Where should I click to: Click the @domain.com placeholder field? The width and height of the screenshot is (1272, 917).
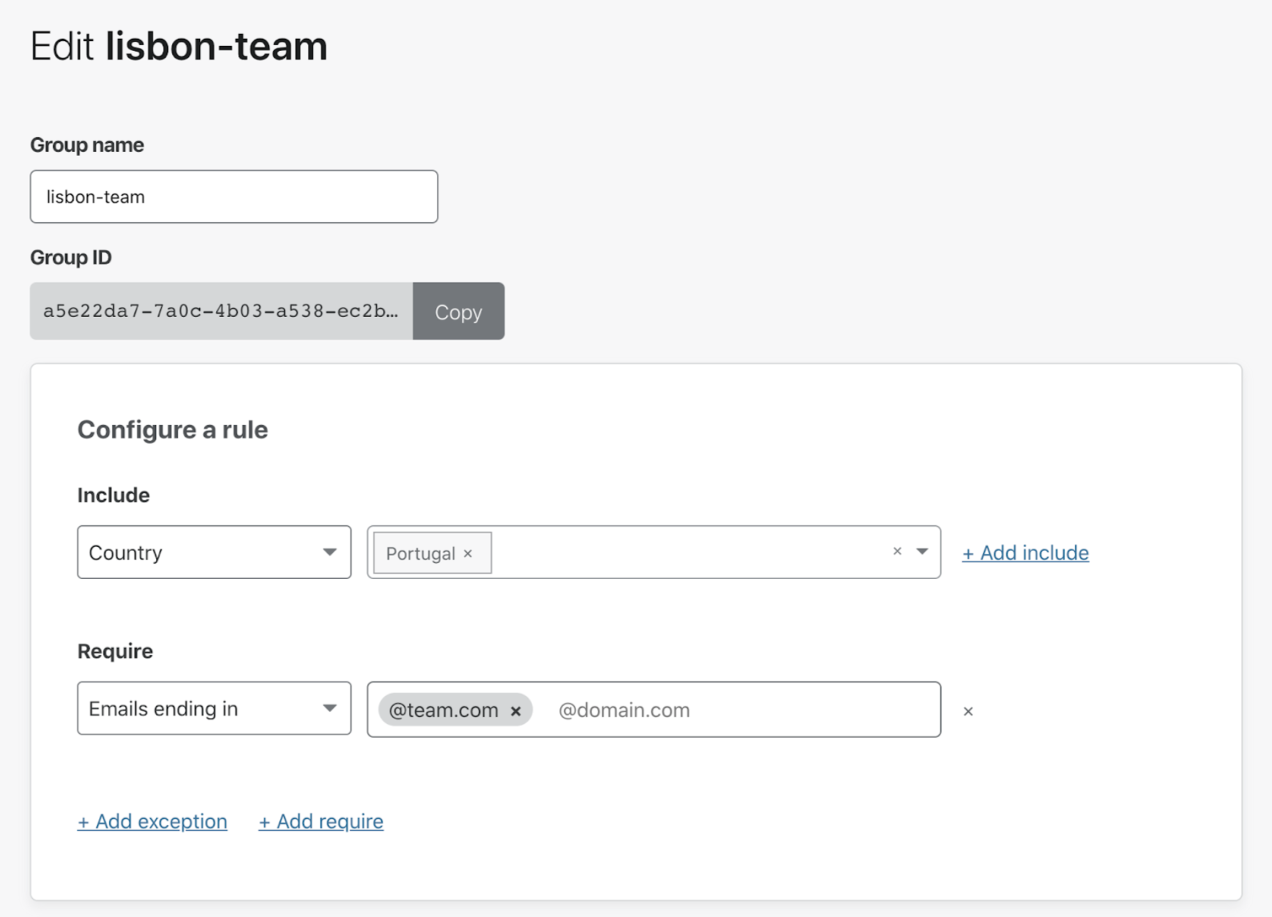[x=625, y=710]
